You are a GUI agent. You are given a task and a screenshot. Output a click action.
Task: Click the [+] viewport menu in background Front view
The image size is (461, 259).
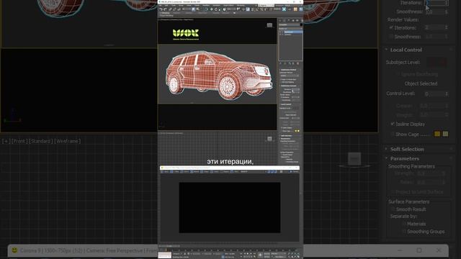[6, 141]
